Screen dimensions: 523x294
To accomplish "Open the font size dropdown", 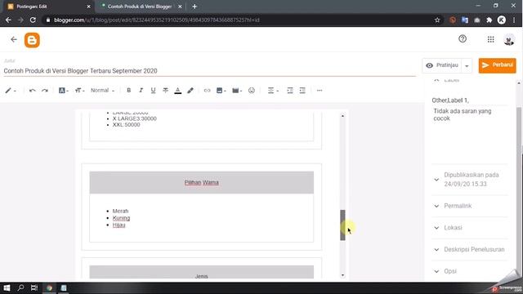I will pos(79,91).
